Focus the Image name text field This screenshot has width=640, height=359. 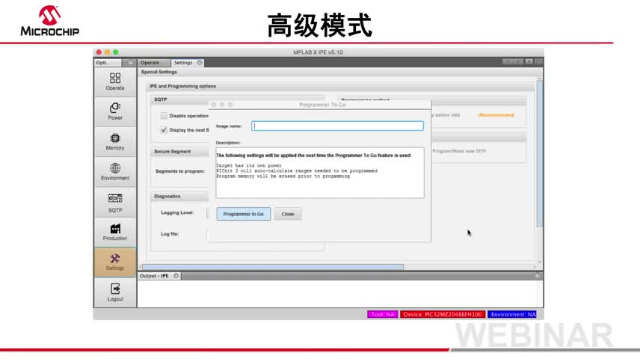337,126
